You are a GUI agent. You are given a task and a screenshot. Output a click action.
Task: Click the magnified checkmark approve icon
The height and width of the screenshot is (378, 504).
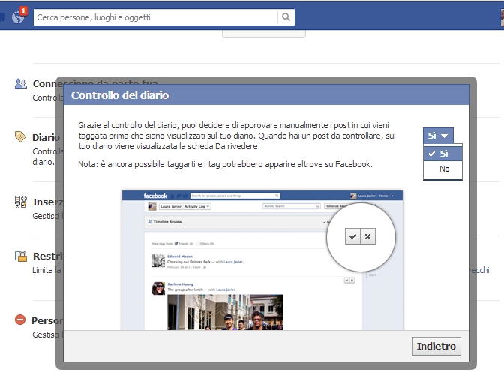352,236
